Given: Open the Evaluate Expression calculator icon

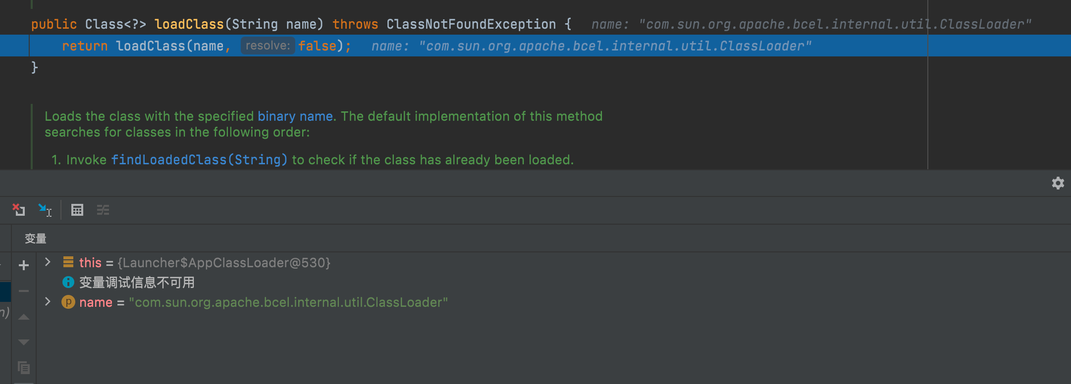Looking at the screenshot, I should click(x=77, y=210).
